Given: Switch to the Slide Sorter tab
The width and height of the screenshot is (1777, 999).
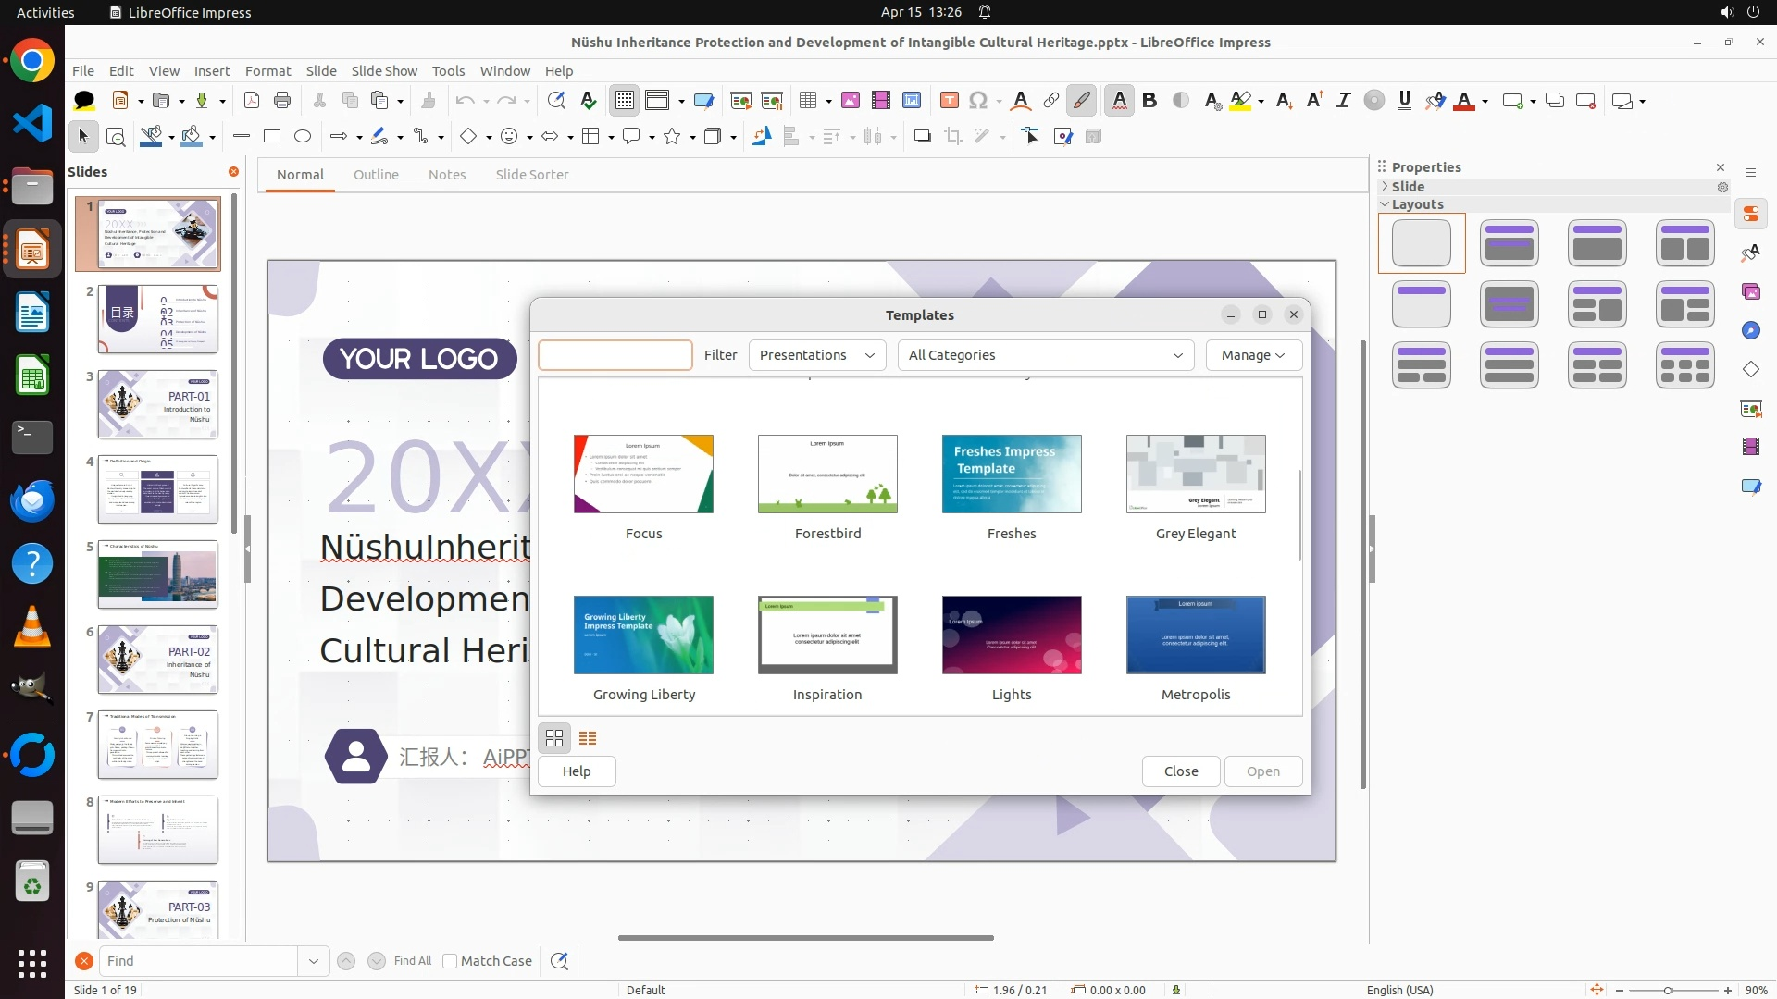Looking at the screenshot, I should click(531, 175).
